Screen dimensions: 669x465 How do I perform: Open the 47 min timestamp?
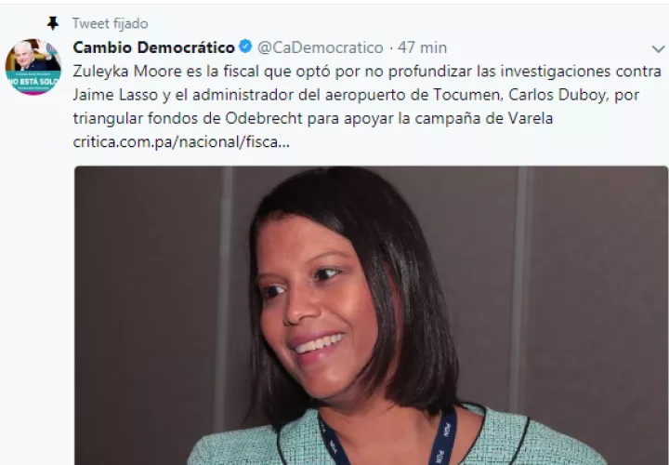click(422, 47)
